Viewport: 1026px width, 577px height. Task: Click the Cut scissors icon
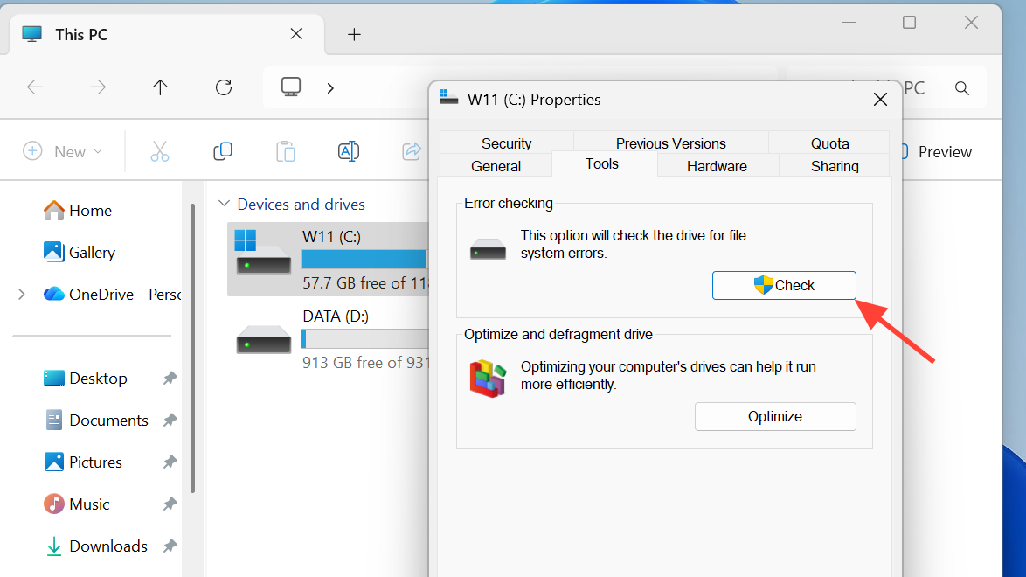click(x=160, y=151)
